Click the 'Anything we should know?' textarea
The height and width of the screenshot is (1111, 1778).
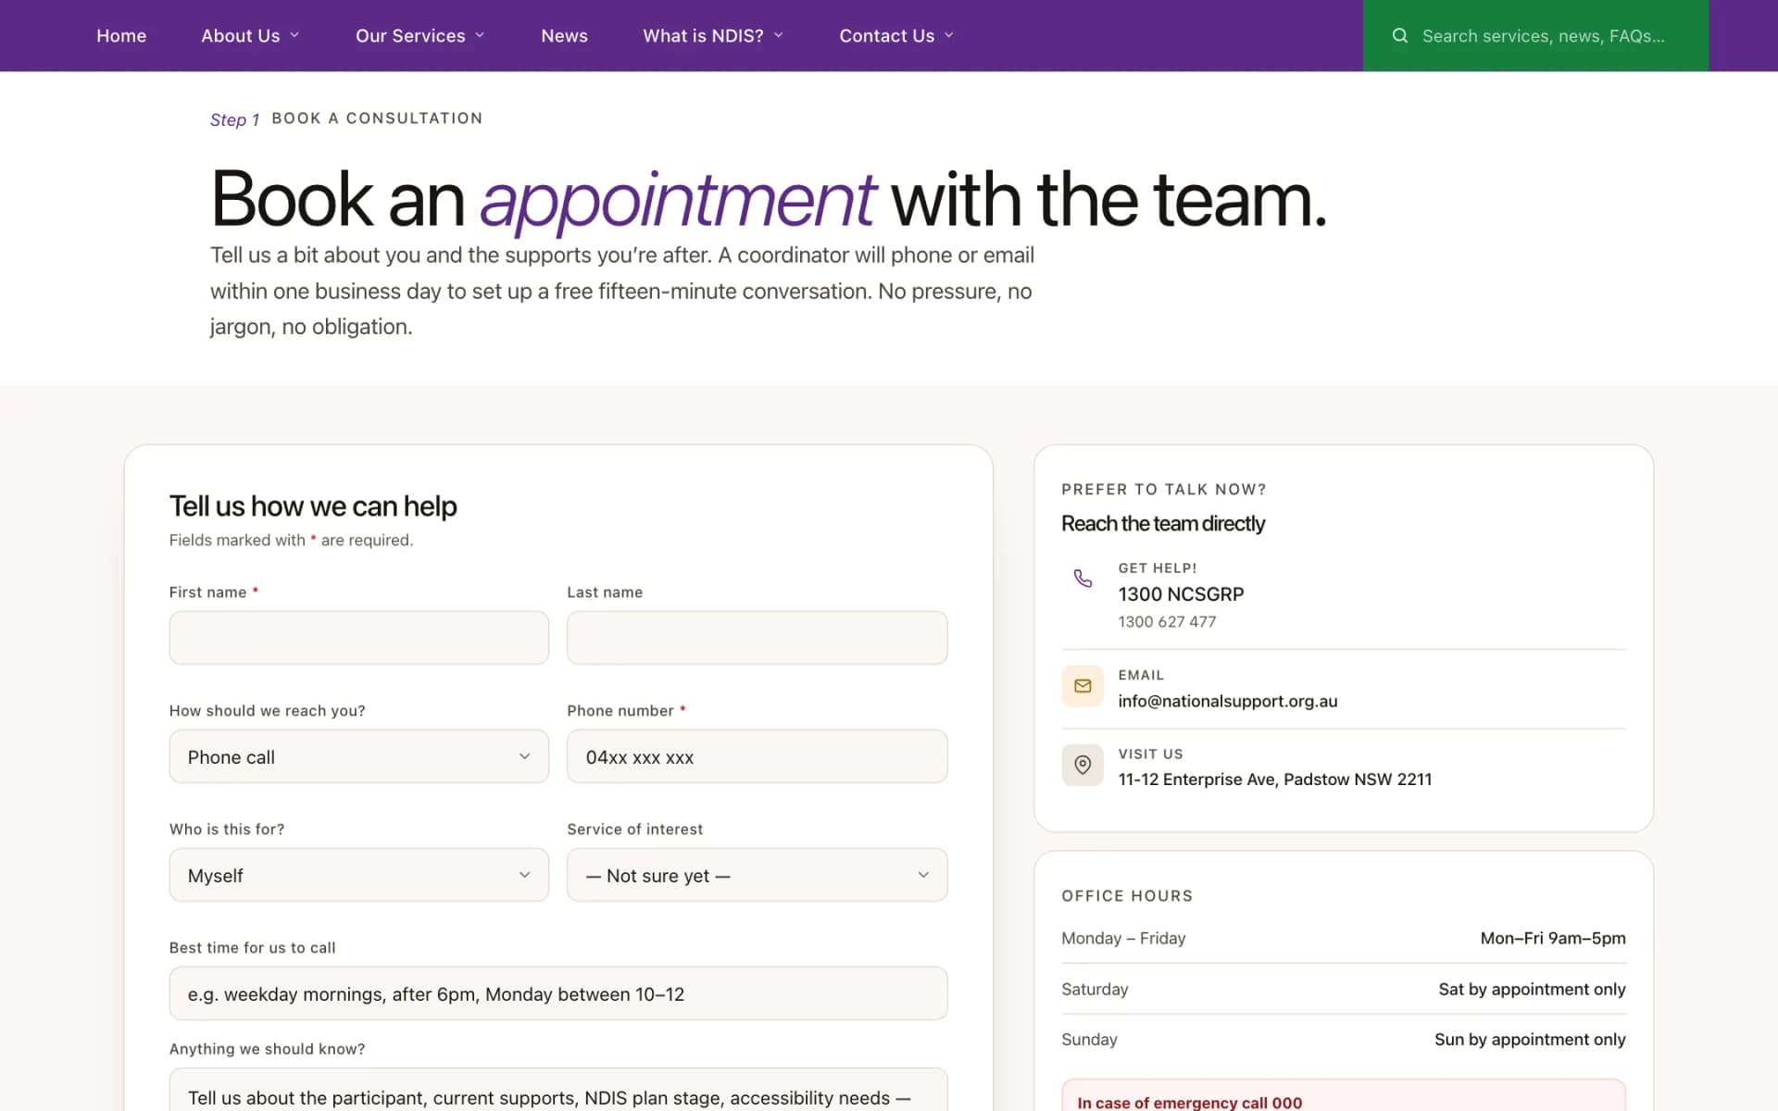click(558, 1091)
